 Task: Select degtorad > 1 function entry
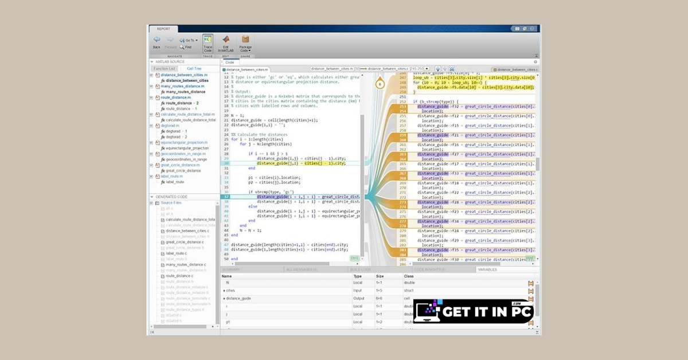pyautogui.click(x=174, y=131)
